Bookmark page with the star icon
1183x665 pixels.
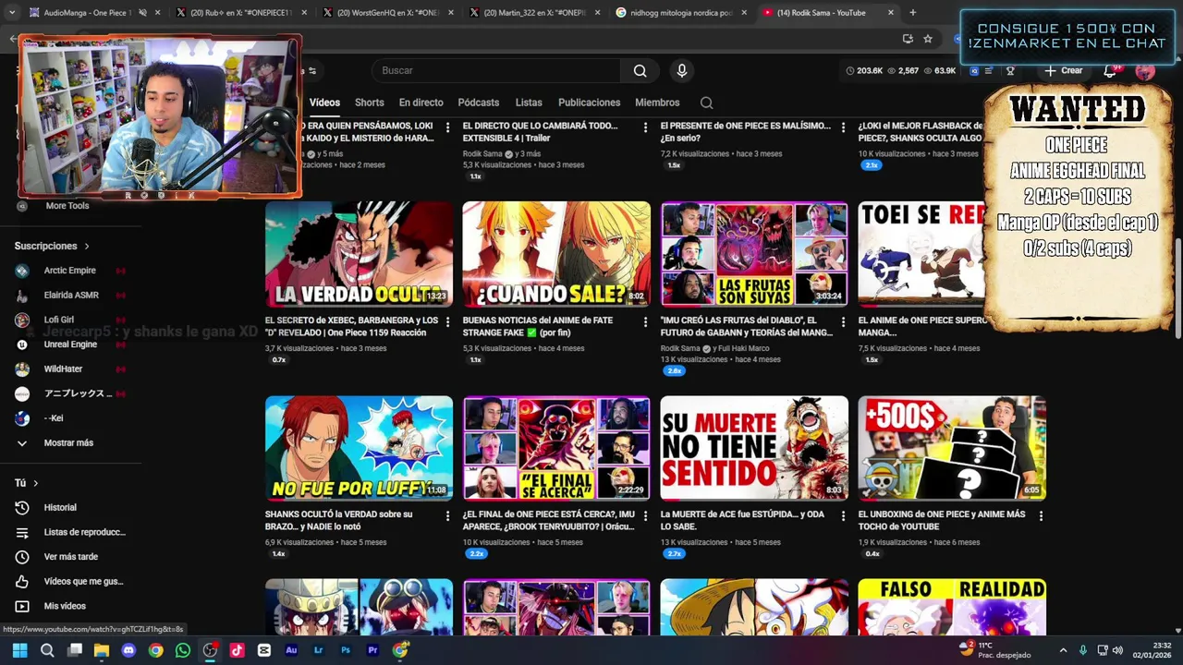(x=928, y=39)
